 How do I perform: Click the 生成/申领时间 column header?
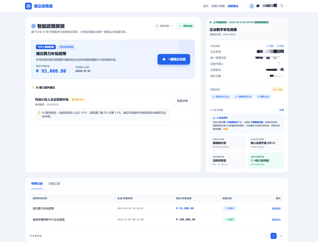125,198
